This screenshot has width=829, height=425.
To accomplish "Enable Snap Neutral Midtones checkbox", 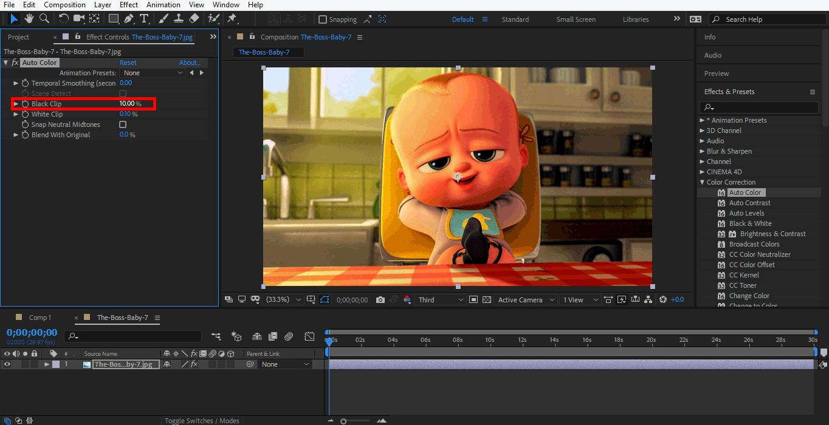I will pos(123,124).
